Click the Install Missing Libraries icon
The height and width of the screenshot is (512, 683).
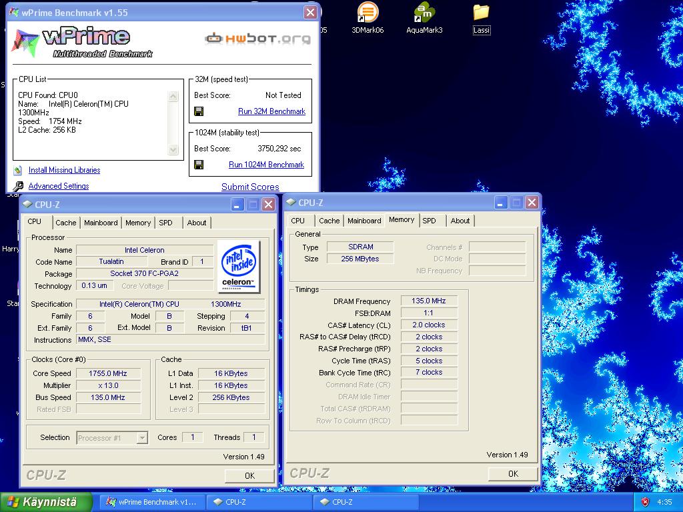click(18, 170)
